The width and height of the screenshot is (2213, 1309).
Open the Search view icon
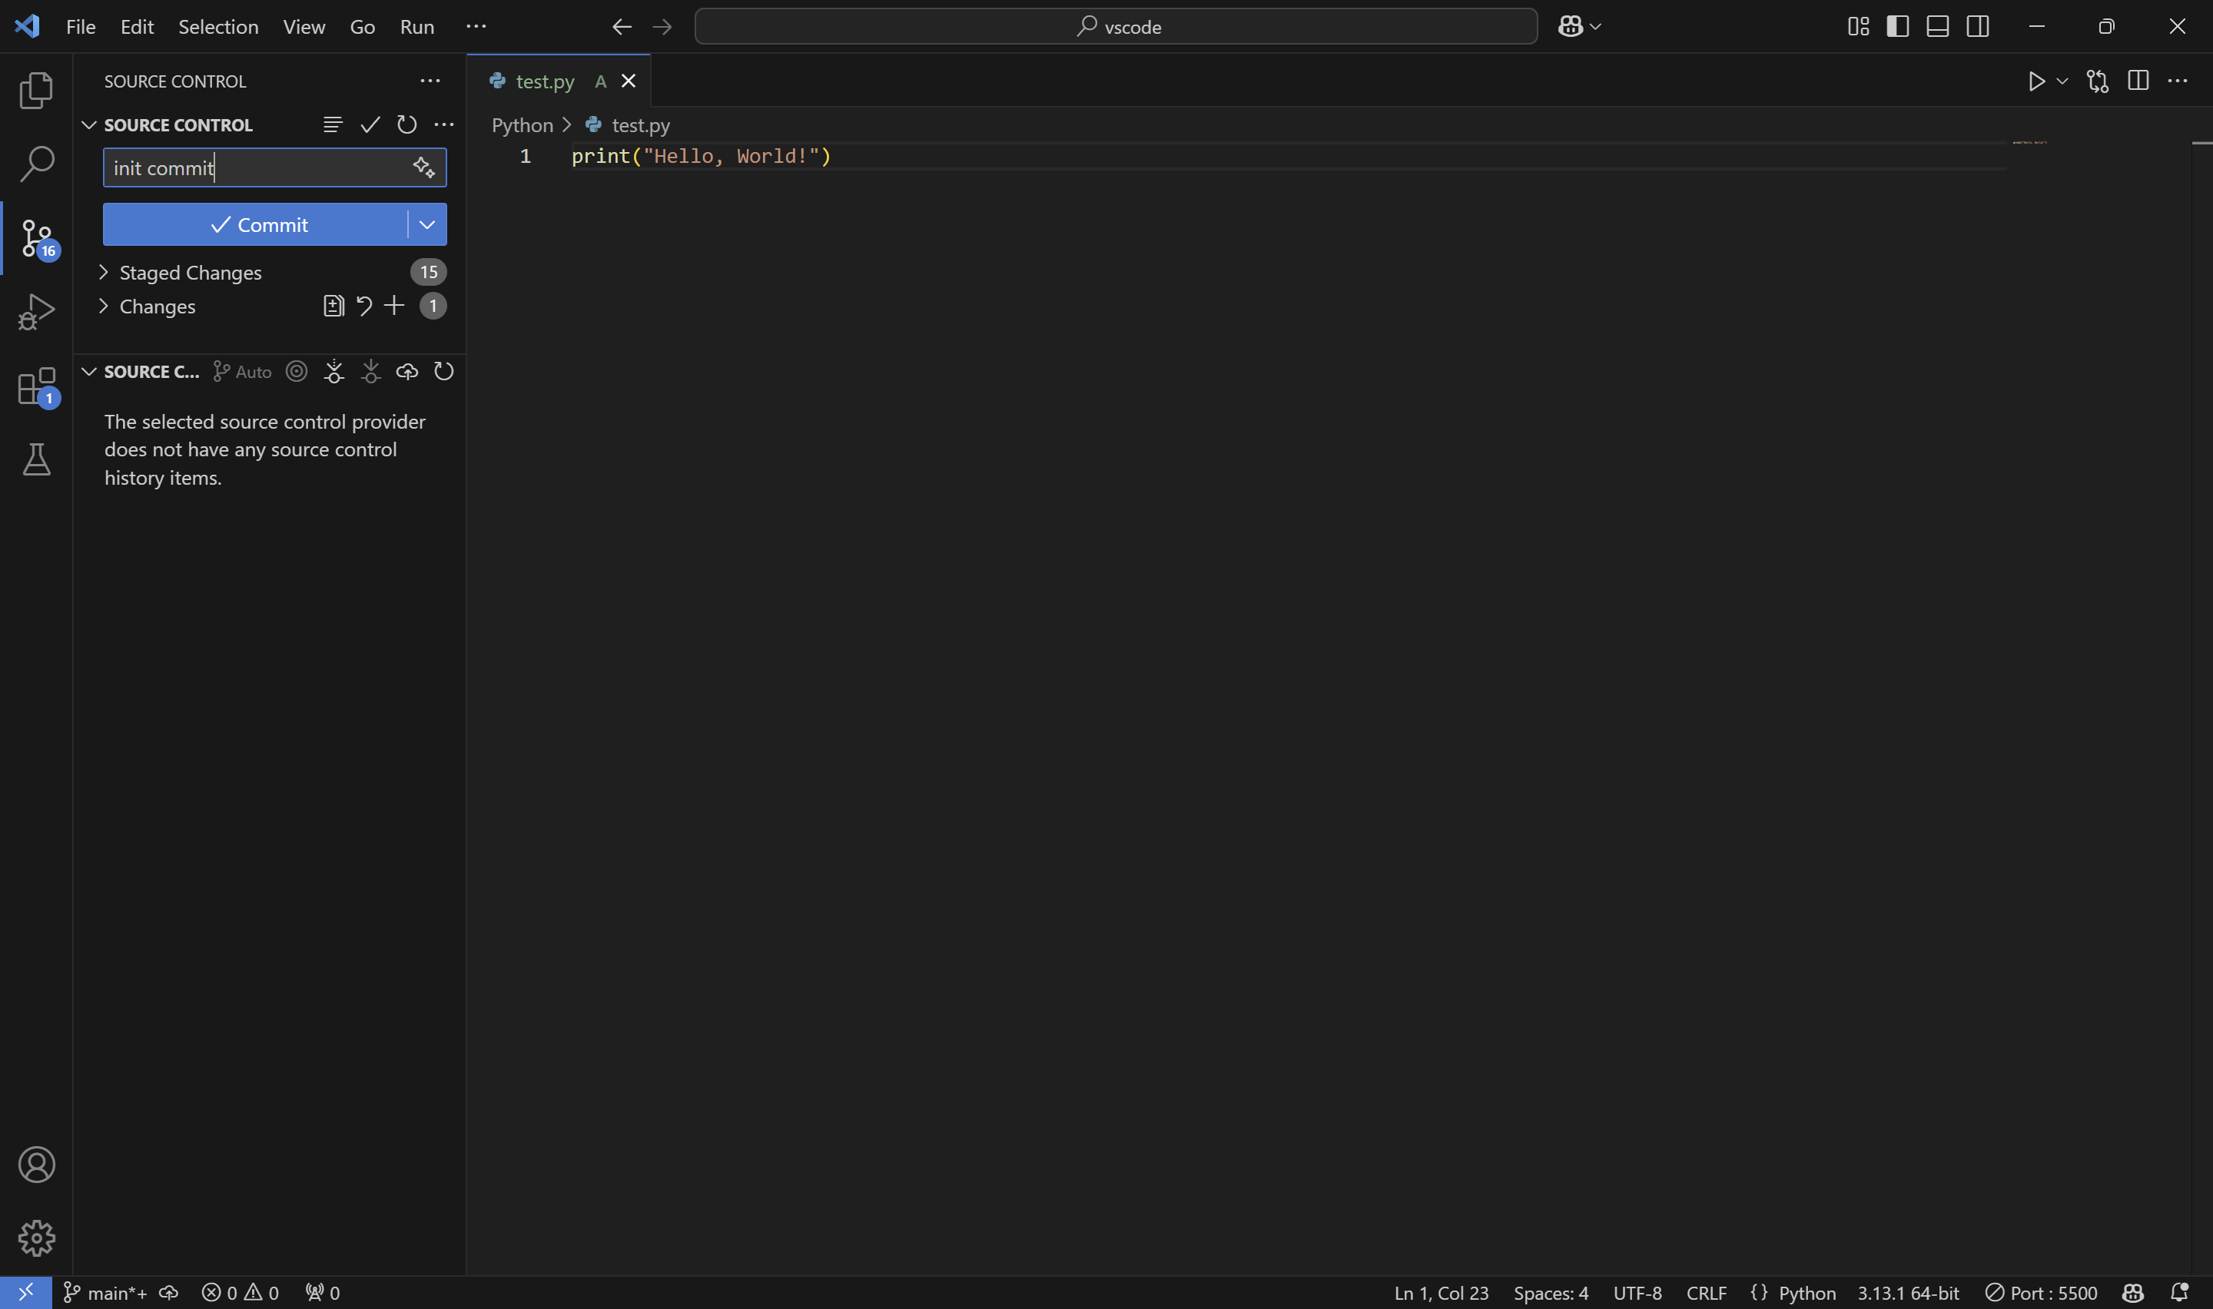coord(36,164)
